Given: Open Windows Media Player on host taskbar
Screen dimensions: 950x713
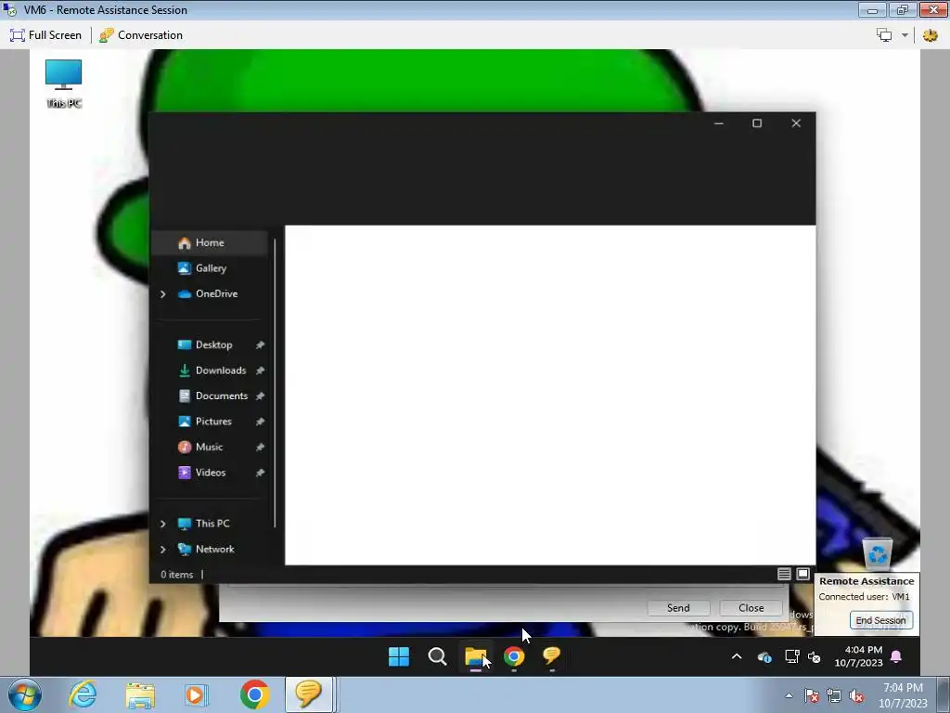Looking at the screenshot, I should (197, 694).
